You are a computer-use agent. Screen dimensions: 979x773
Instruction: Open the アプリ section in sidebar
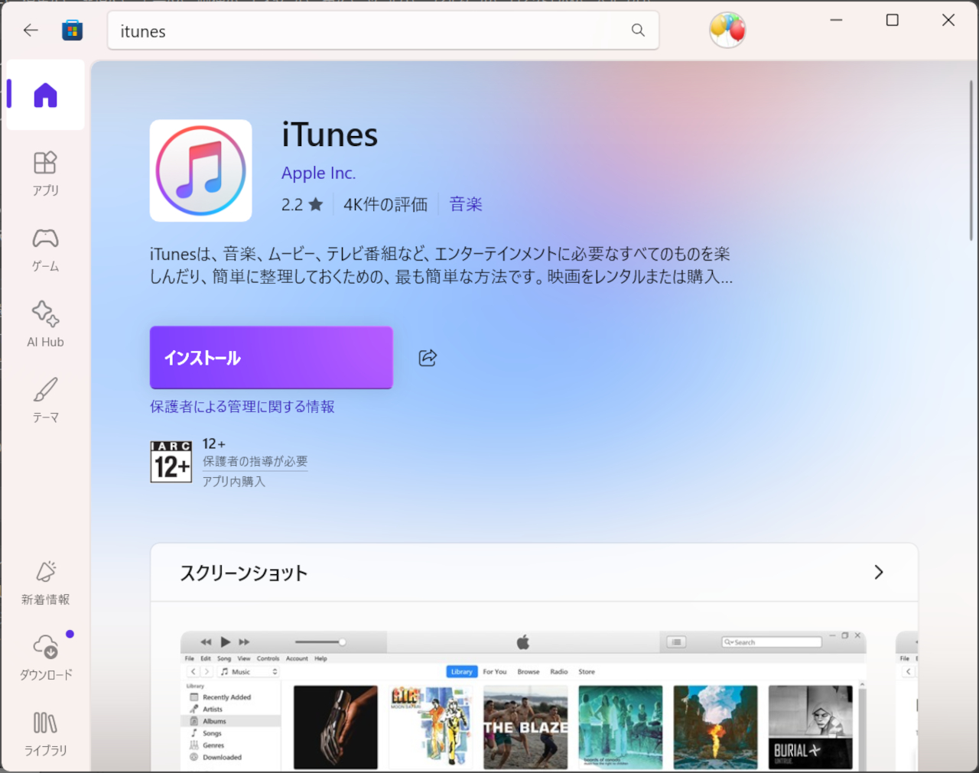click(45, 174)
